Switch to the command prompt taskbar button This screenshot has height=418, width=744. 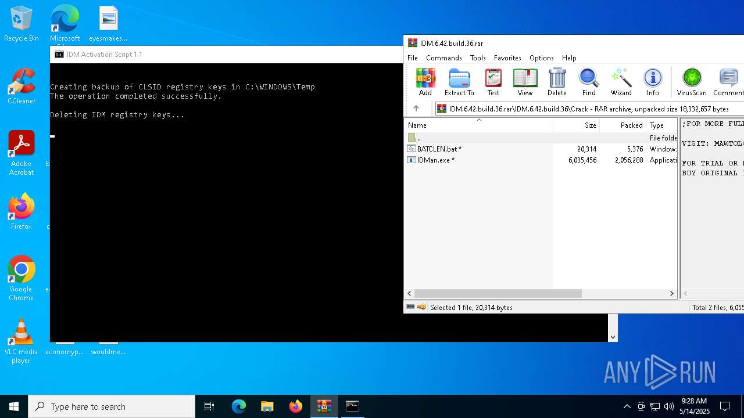pos(352,406)
